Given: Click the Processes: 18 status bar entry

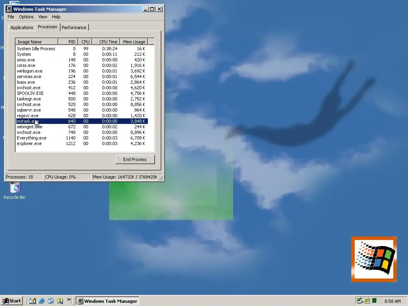Looking at the screenshot, I should tap(24, 177).
